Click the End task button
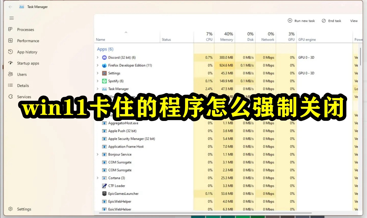367x218 pixels. (331, 21)
